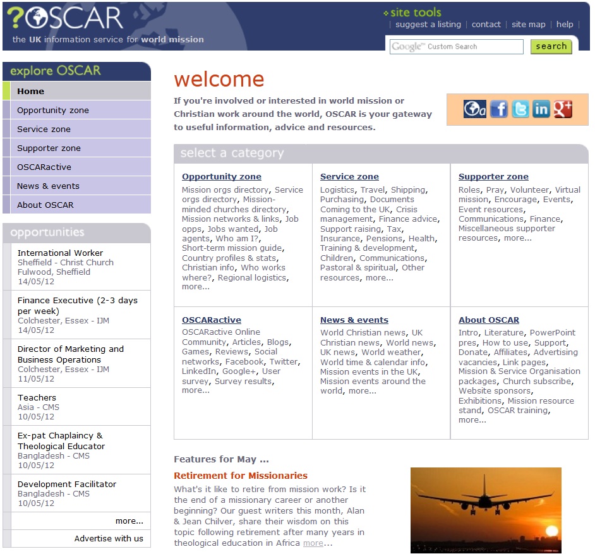Click the airplane sunset thumbnail image
The height and width of the screenshot is (554, 595).
pyautogui.click(x=486, y=510)
